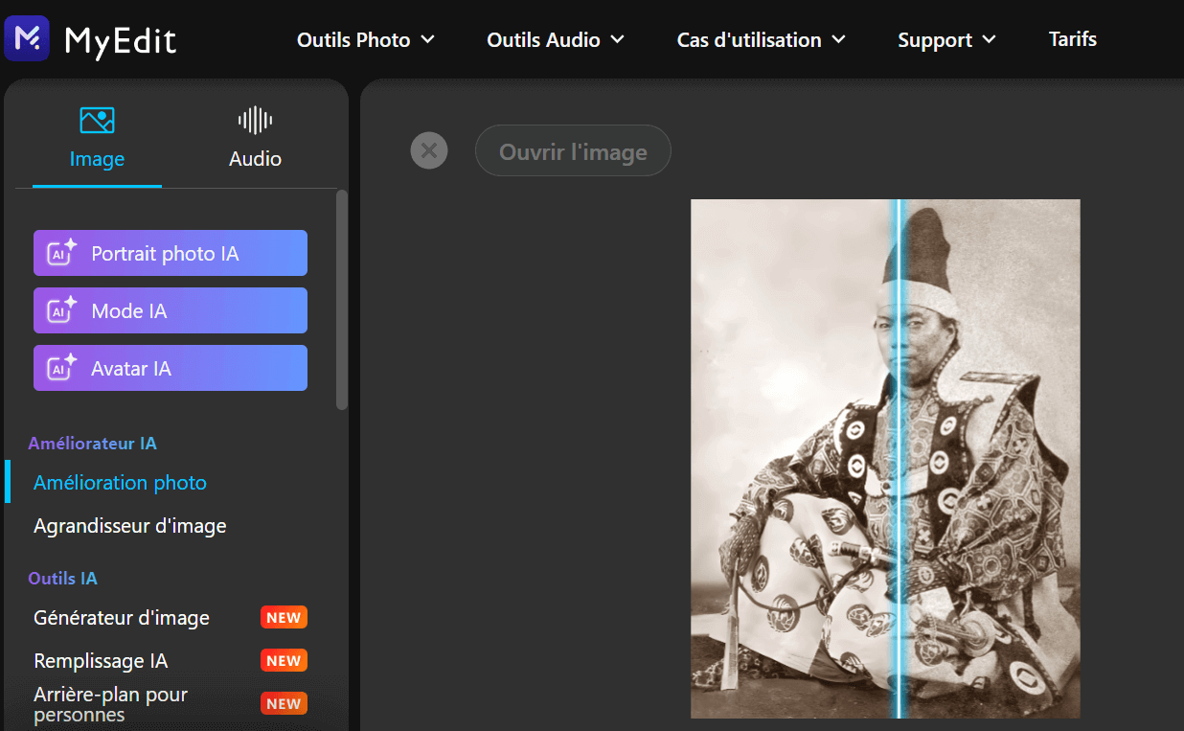The image size is (1184, 731).
Task: Select Agrandisseur d'image in the sidebar
Action: coord(129,525)
